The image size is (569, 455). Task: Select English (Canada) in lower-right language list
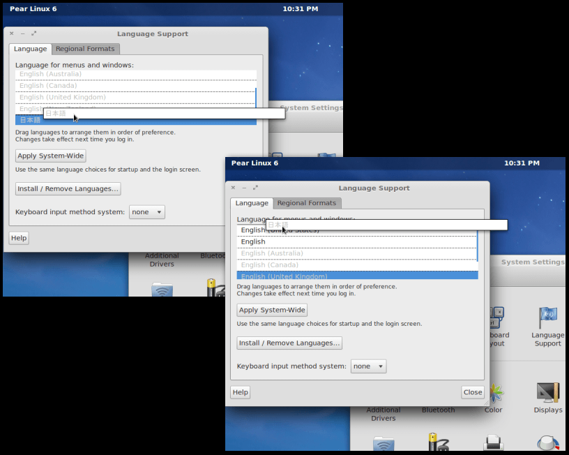[357, 265]
